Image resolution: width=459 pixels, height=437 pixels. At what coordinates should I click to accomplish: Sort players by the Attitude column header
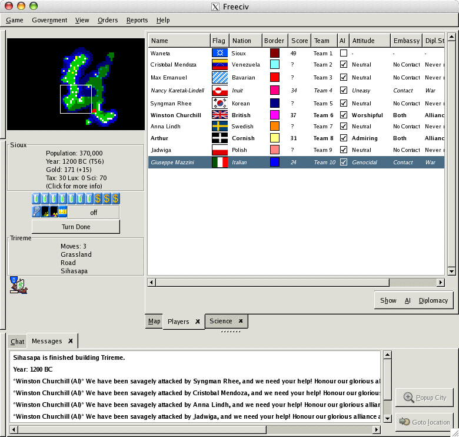point(370,41)
